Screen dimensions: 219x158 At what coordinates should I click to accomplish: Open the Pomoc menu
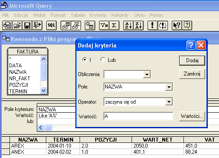pos(157,15)
